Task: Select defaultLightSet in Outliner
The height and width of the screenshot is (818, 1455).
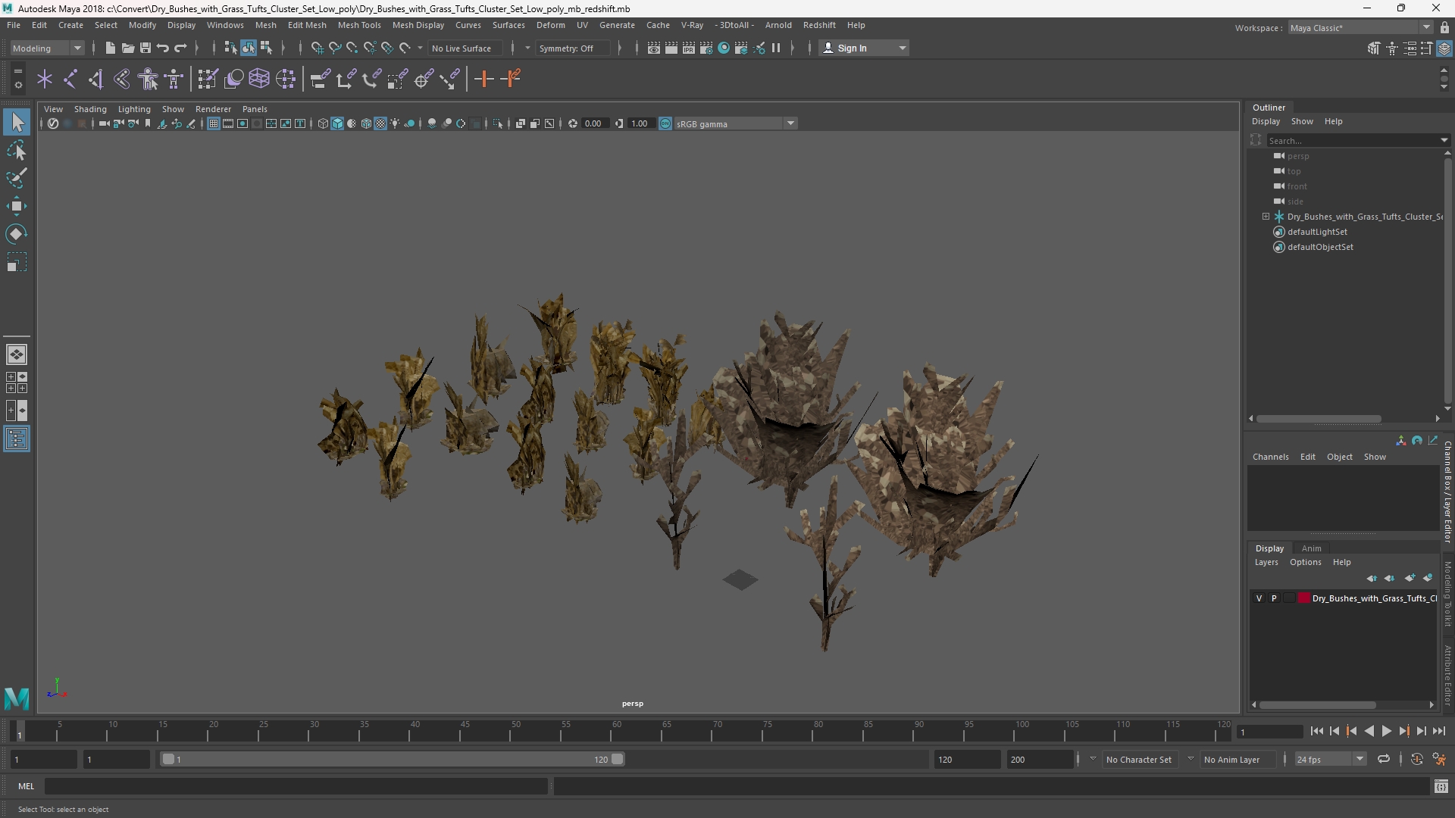Action: click(x=1317, y=232)
